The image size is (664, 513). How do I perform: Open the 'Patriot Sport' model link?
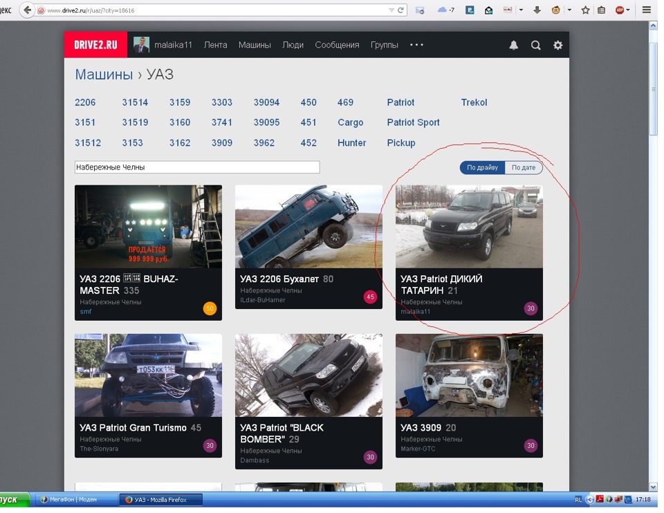(413, 122)
